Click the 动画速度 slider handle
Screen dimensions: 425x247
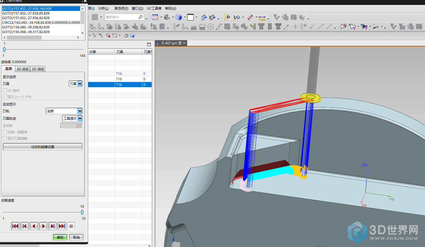coord(82,212)
